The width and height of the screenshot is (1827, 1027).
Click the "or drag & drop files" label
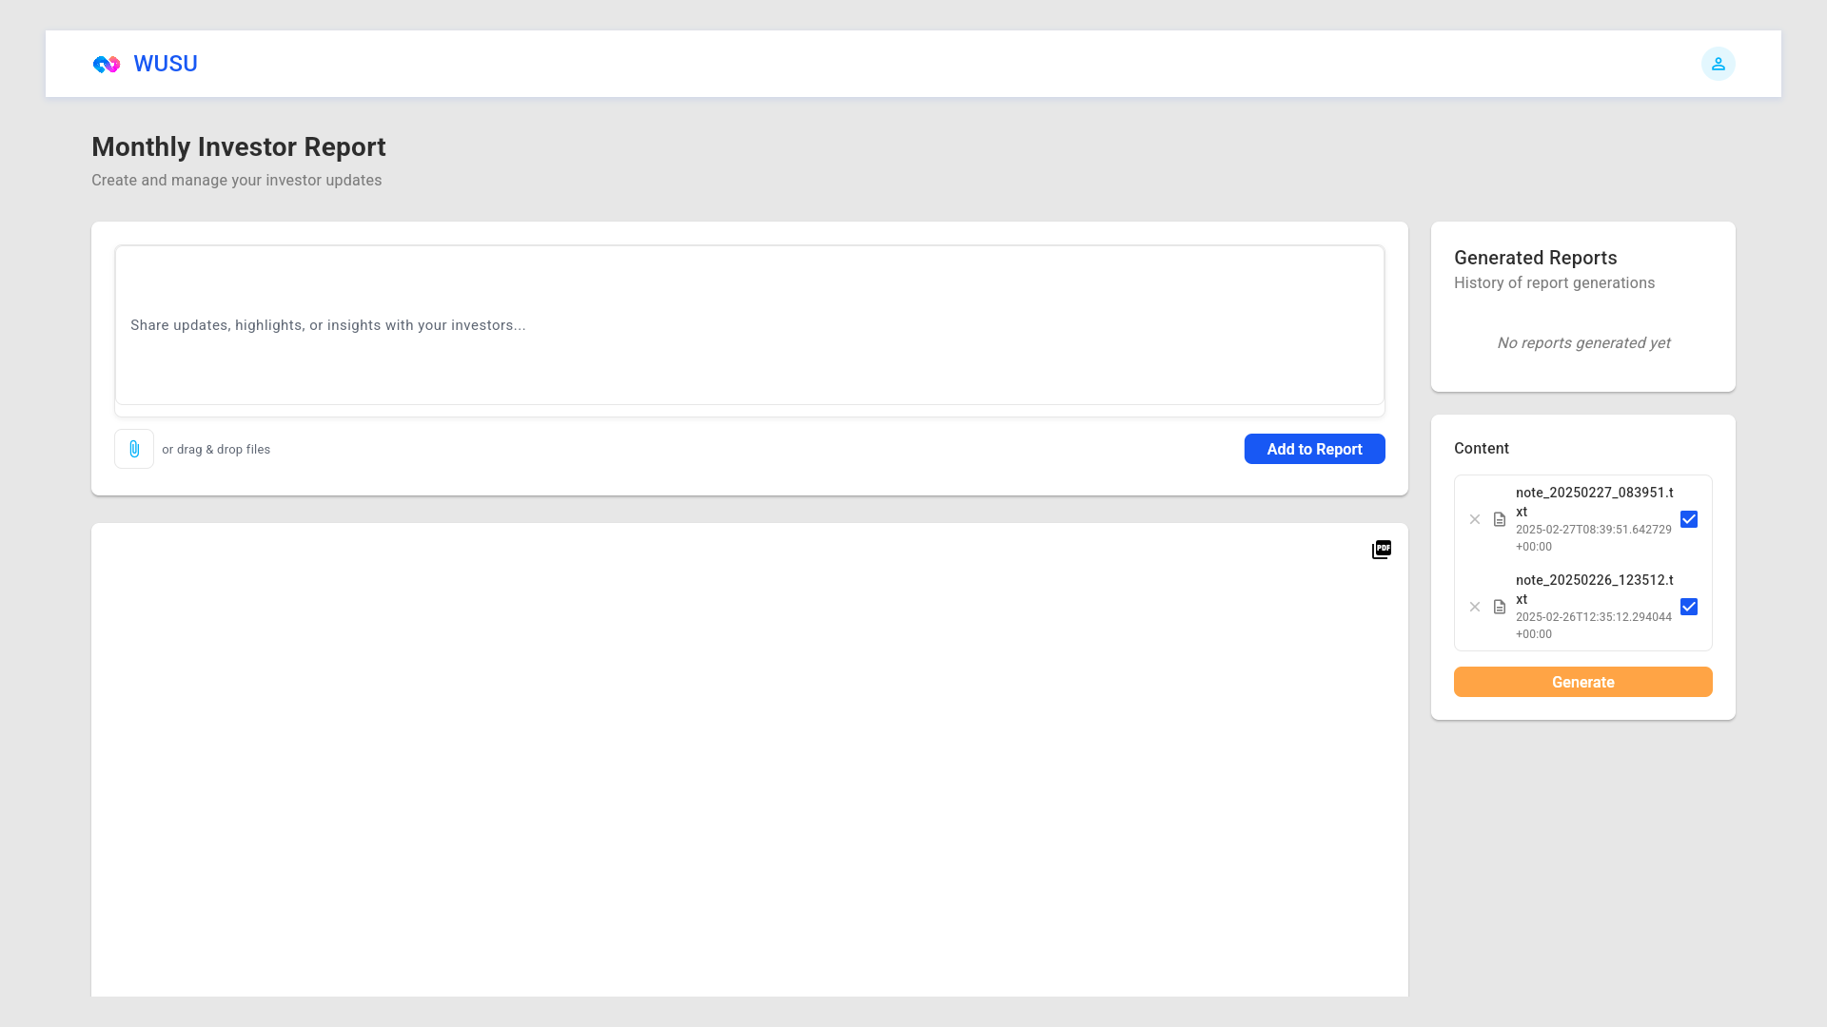click(216, 450)
